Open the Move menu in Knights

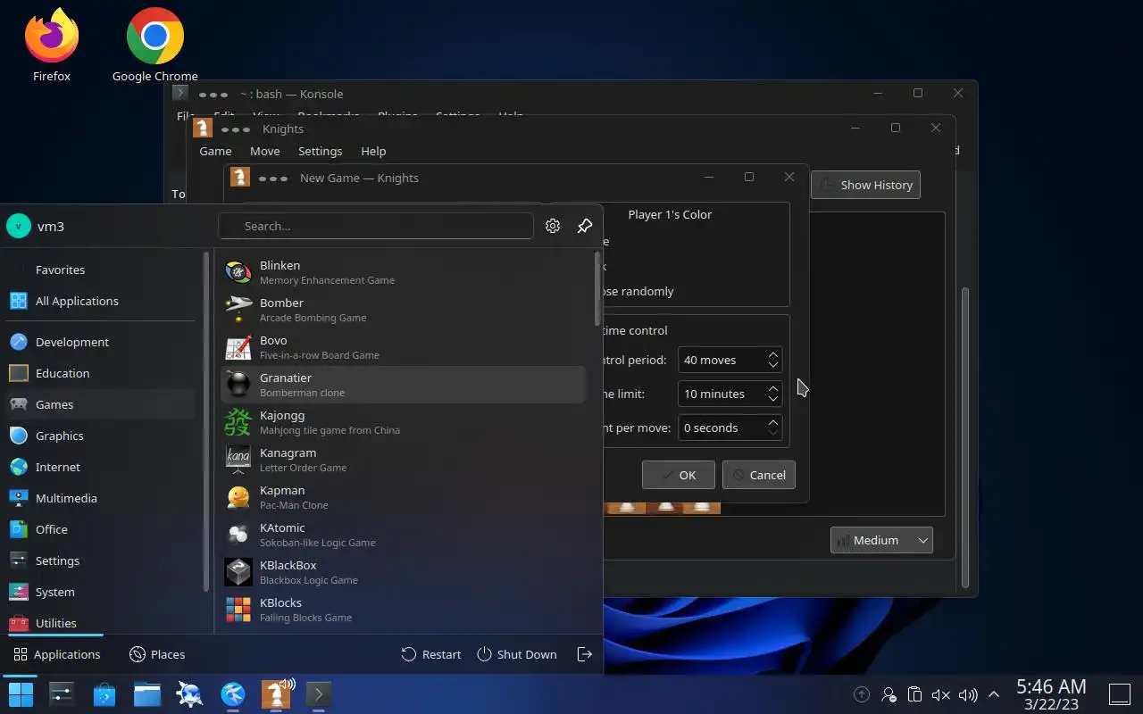pyautogui.click(x=264, y=151)
